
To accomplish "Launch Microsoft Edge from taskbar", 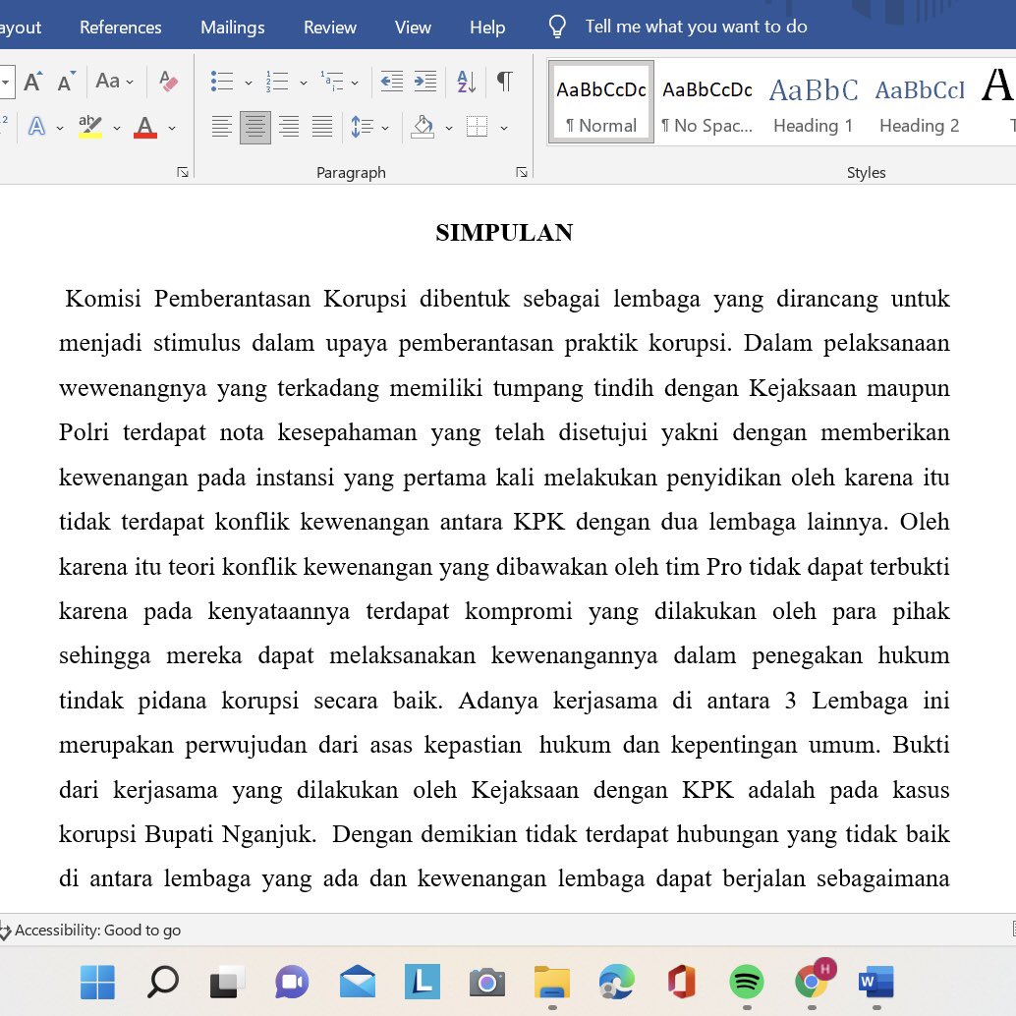I will coord(617,982).
